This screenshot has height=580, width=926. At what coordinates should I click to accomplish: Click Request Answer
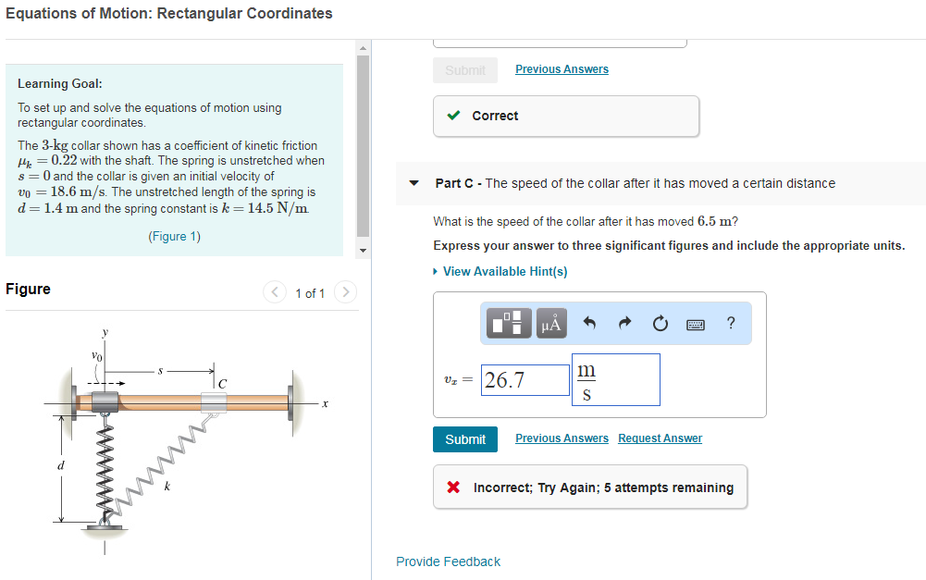pyautogui.click(x=659, y=438)
